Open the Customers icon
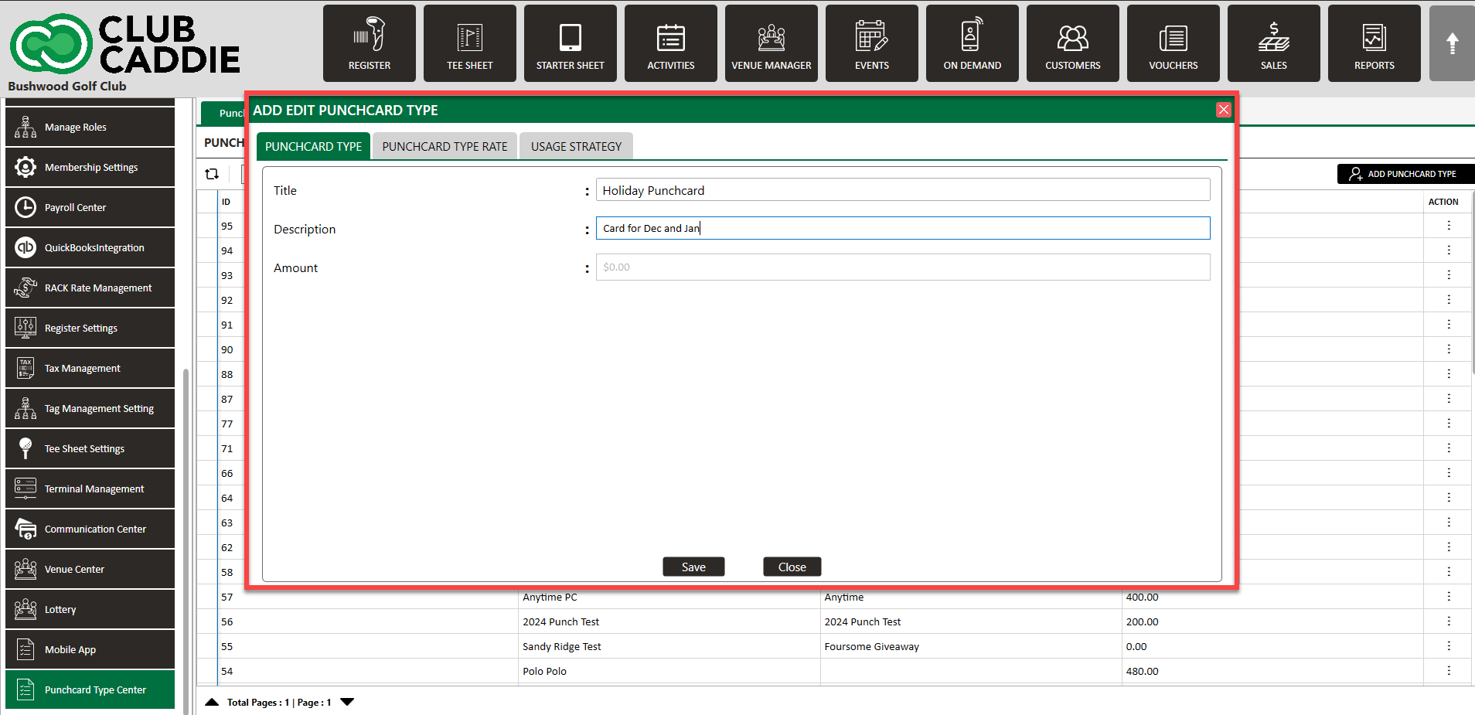The width and height of the screenshot is (1475, 715). pos(1072,43)
